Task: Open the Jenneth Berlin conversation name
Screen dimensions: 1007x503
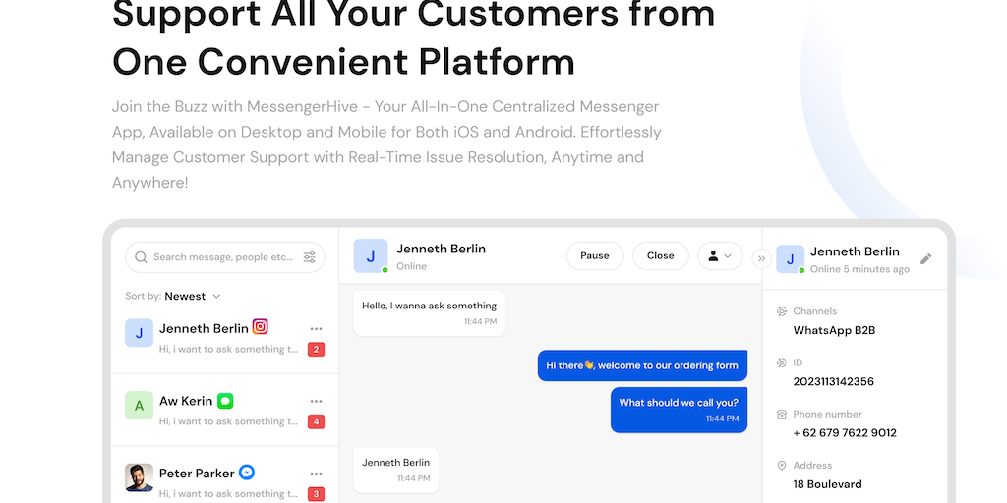Action: click(204, 328)
